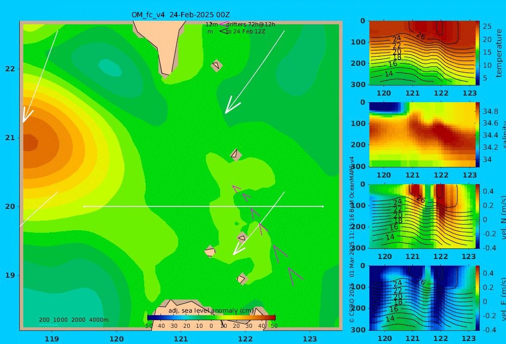Click the vel. E color scale bar
The width and height of the screenshot is (506, 344).
478,298
